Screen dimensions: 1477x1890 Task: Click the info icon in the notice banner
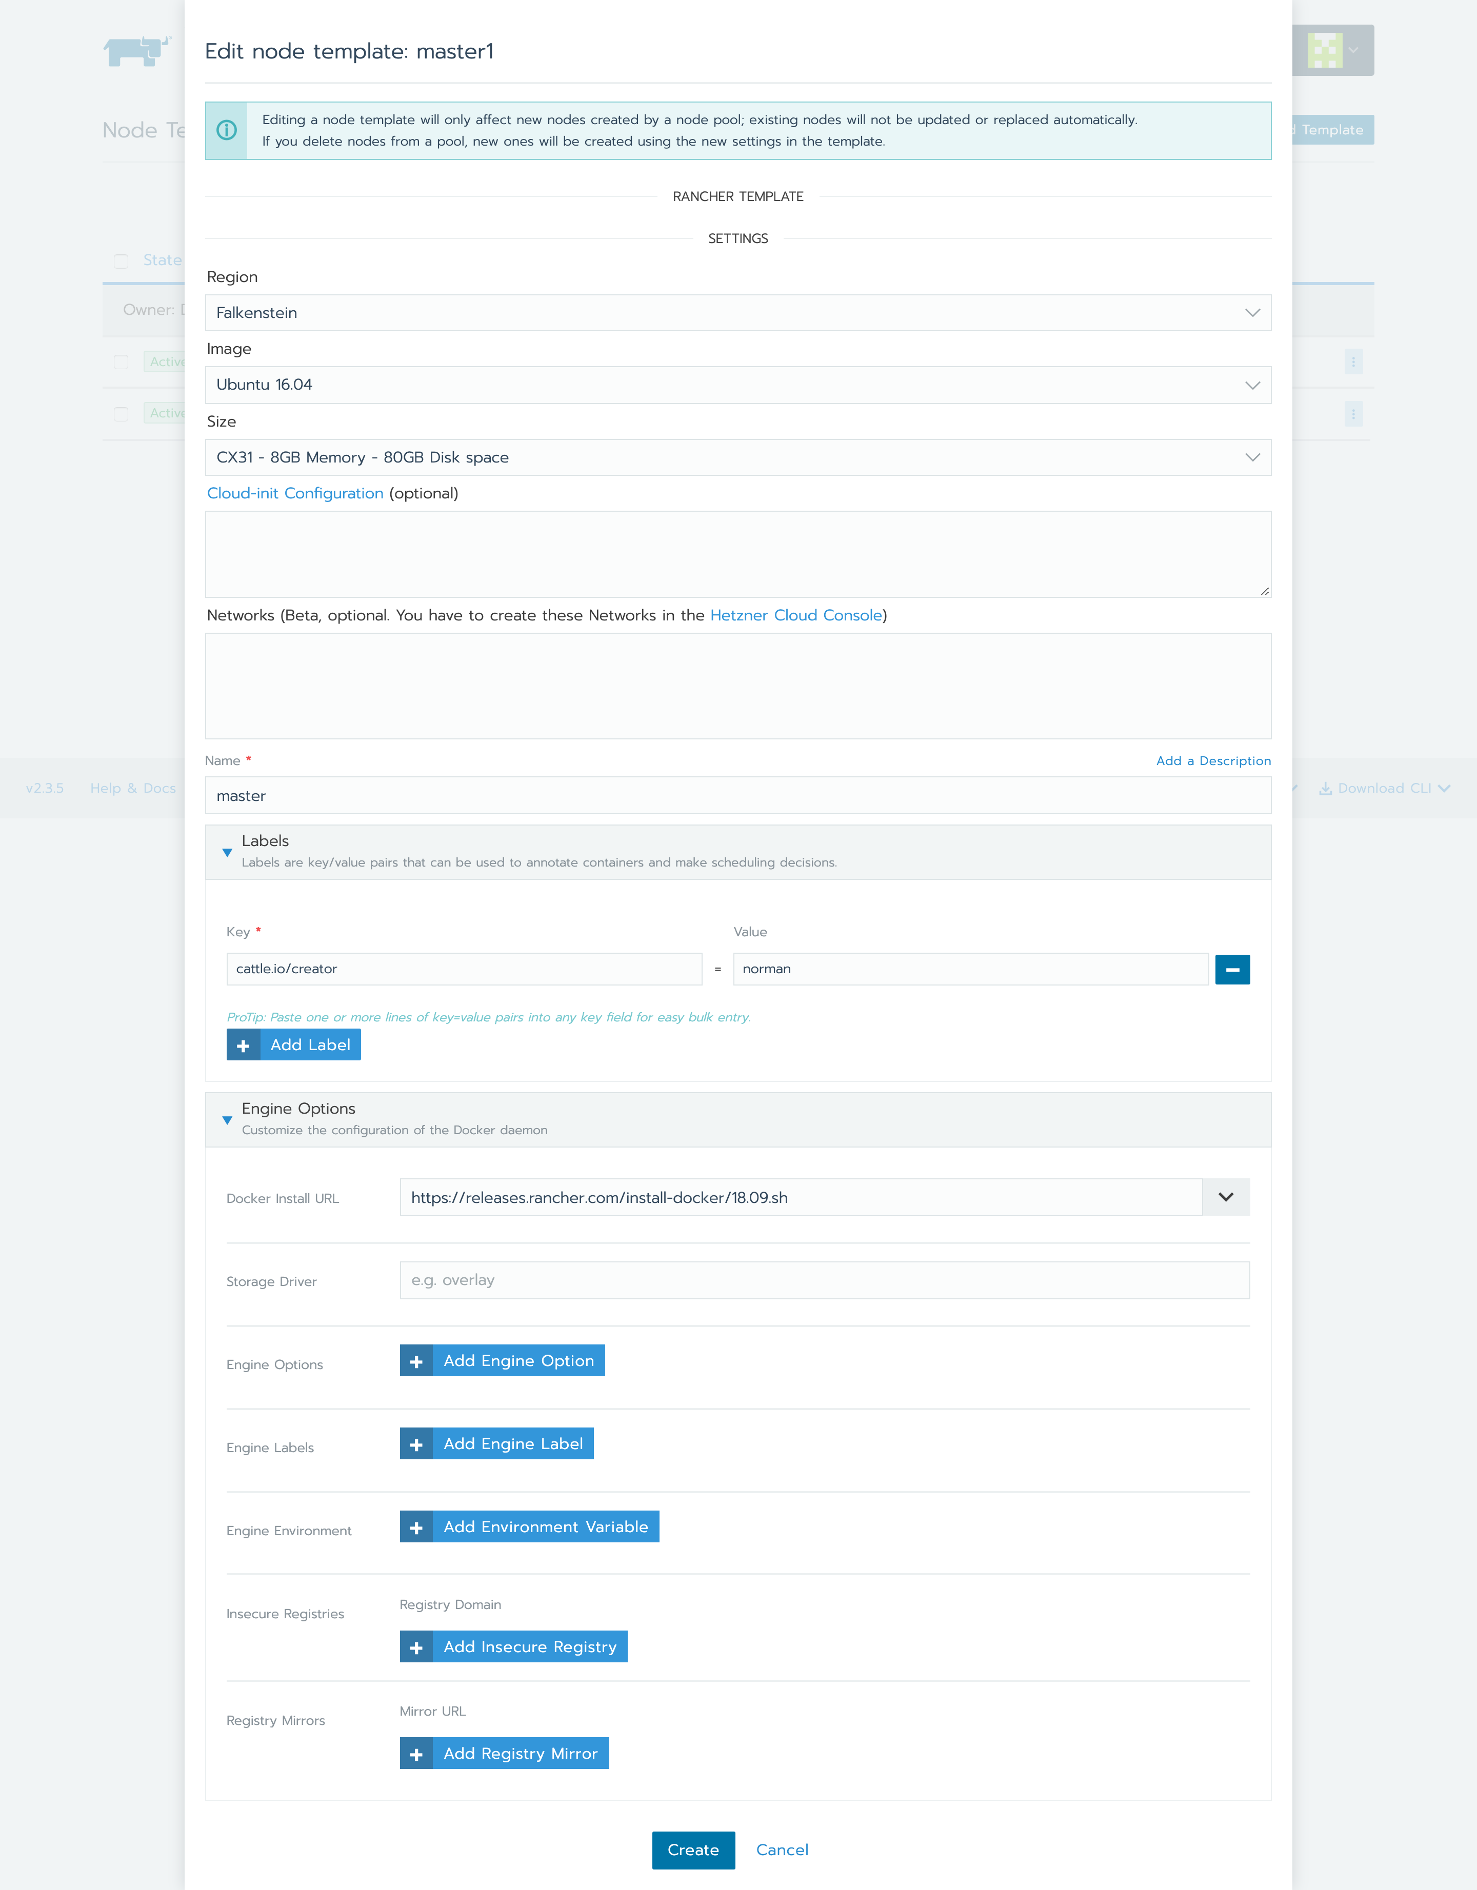click(227, 131)
